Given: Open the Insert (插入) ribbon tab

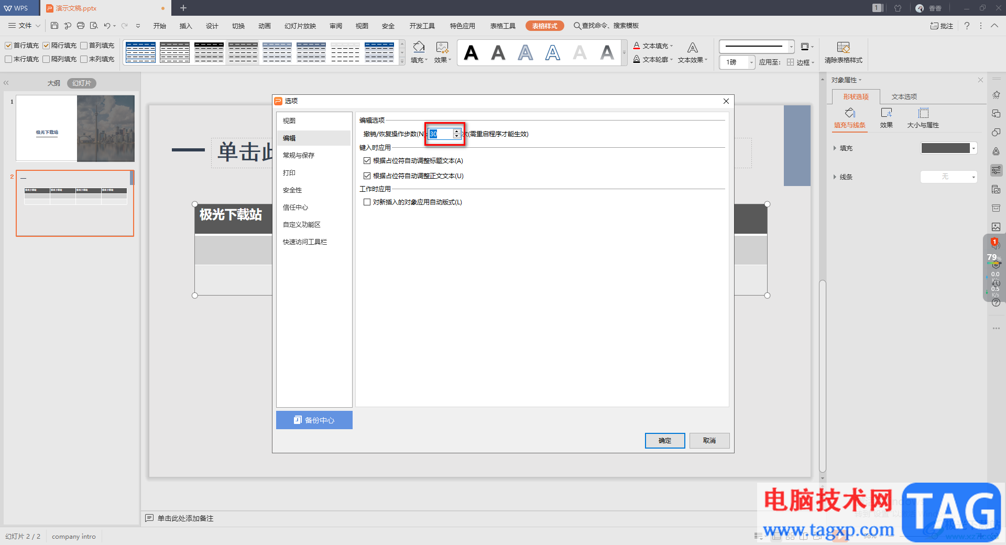Looking at the screenshot, I should click(186, 26).
